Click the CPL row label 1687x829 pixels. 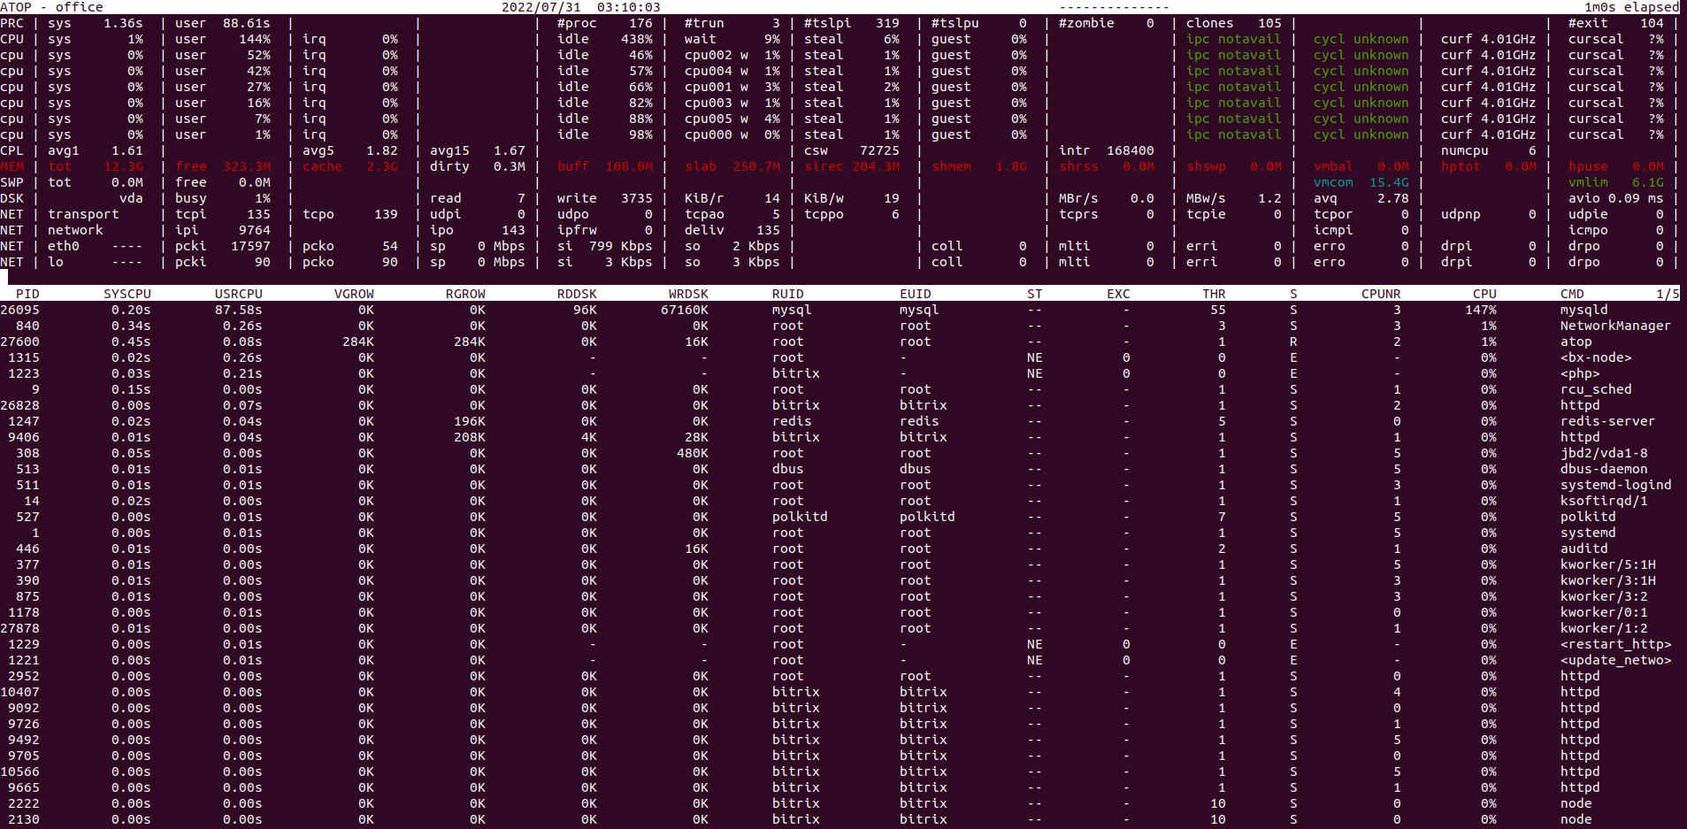tap(12, 150)
